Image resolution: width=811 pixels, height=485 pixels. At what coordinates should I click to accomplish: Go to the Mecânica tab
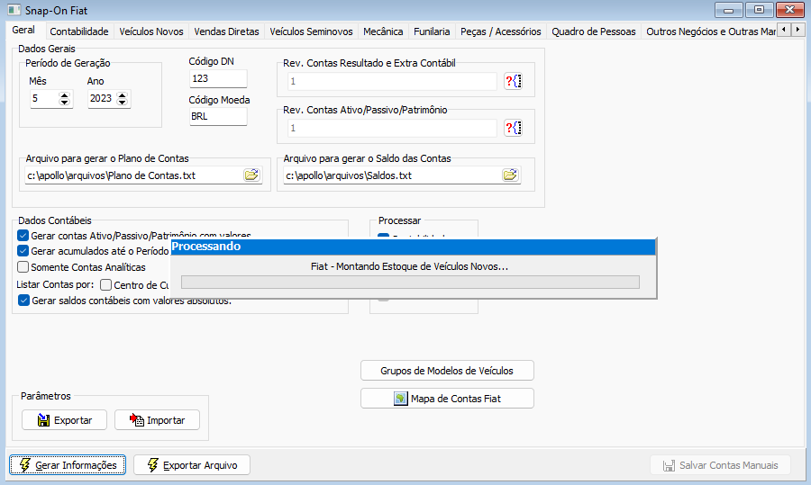click(x=383, y=31)
